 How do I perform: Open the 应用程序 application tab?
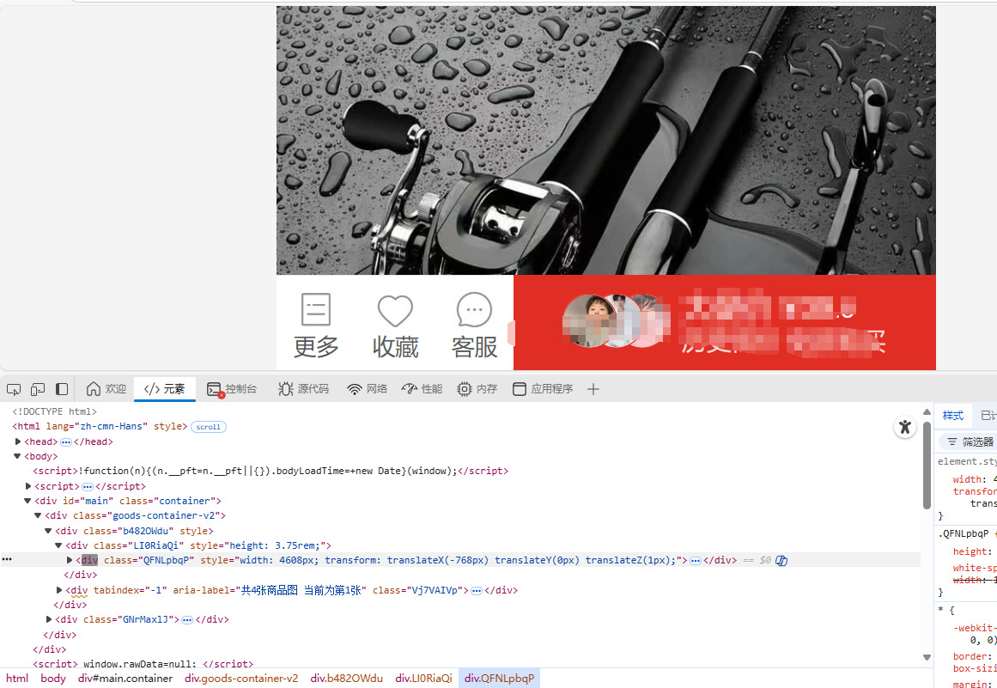point(543,388)
